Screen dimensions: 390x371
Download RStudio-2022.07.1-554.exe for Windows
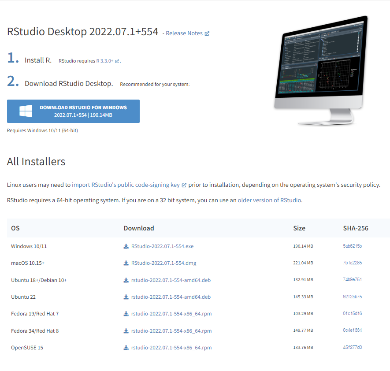tap(163, 246)
